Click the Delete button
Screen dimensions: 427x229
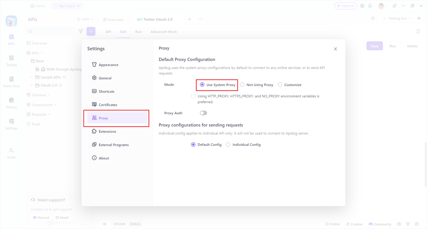coord(412,46)
